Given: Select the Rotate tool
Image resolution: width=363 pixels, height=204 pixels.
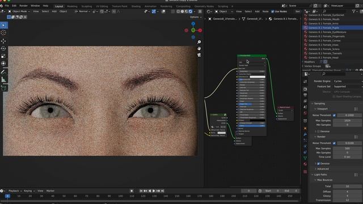Looking at the screenshot, I should click(3, 49).
